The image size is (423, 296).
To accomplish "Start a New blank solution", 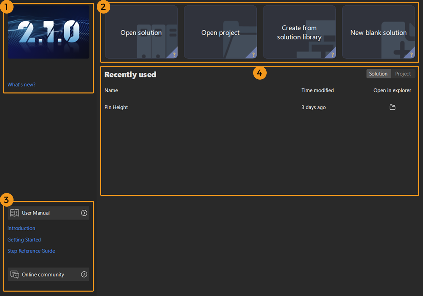I will point(378,32).
